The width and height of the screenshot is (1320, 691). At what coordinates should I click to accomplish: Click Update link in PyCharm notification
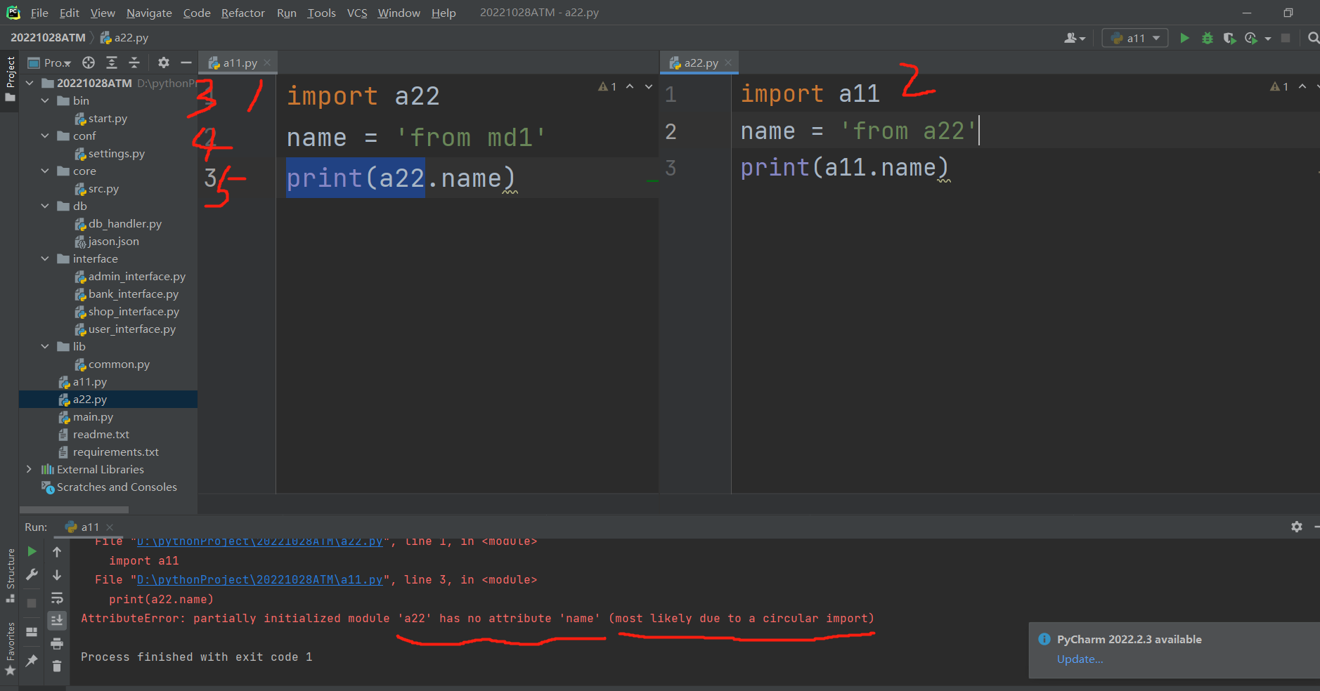[1080, 659]
